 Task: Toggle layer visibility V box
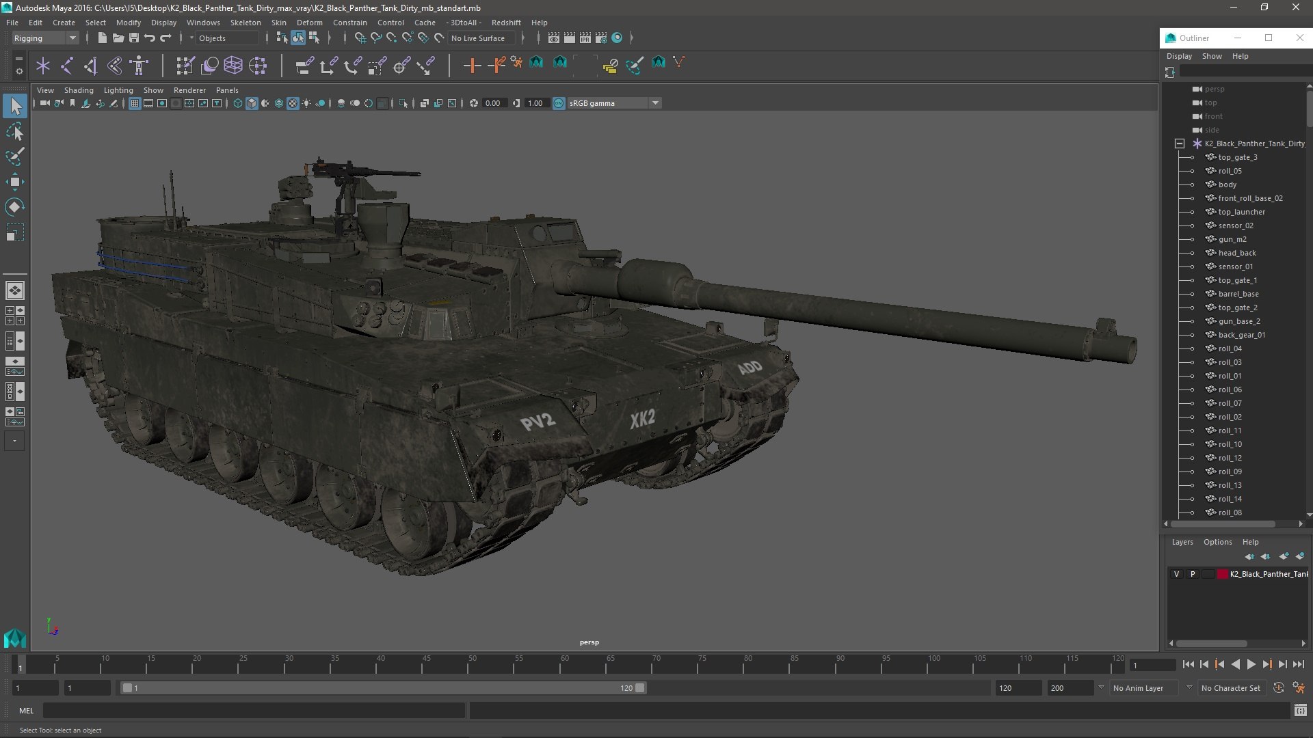[x=1176, y=574]
